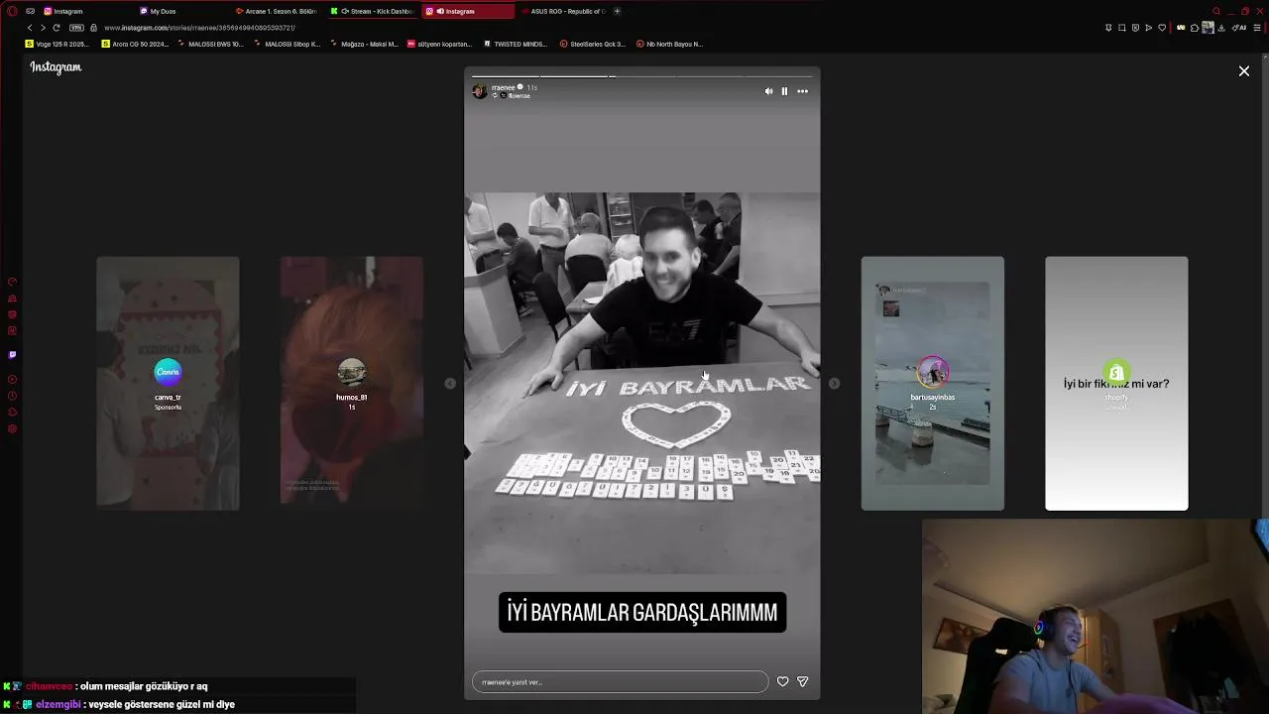
Task: Open the easy setup menu lines icon
Action: coord(1257,28)
